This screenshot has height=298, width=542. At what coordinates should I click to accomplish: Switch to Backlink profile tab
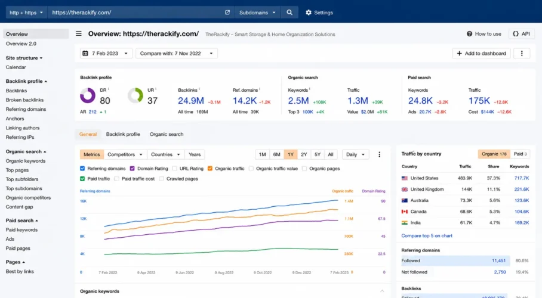tap(123, 134)
